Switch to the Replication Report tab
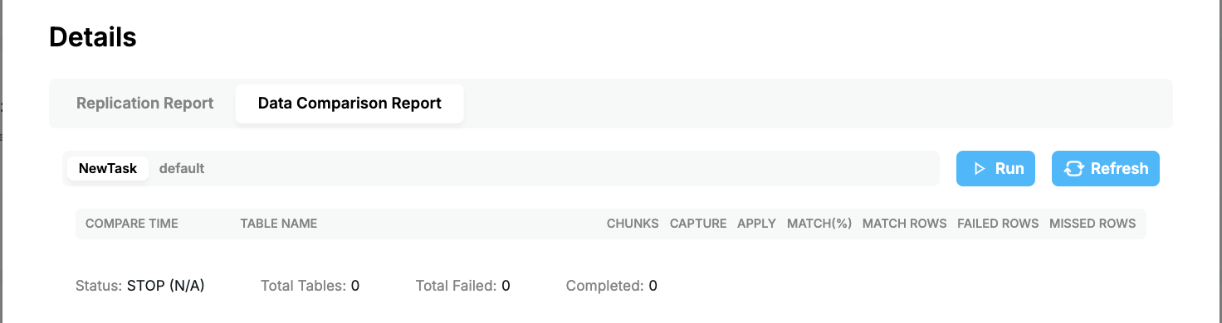This screenshot has height=323, width=1222. 145,104
